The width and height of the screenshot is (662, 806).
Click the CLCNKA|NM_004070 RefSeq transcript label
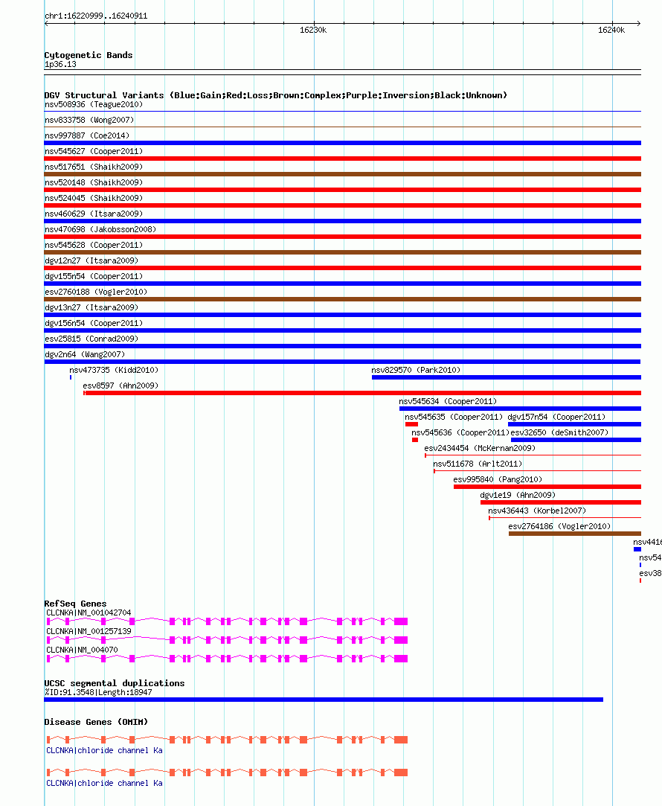coord(82,650)
